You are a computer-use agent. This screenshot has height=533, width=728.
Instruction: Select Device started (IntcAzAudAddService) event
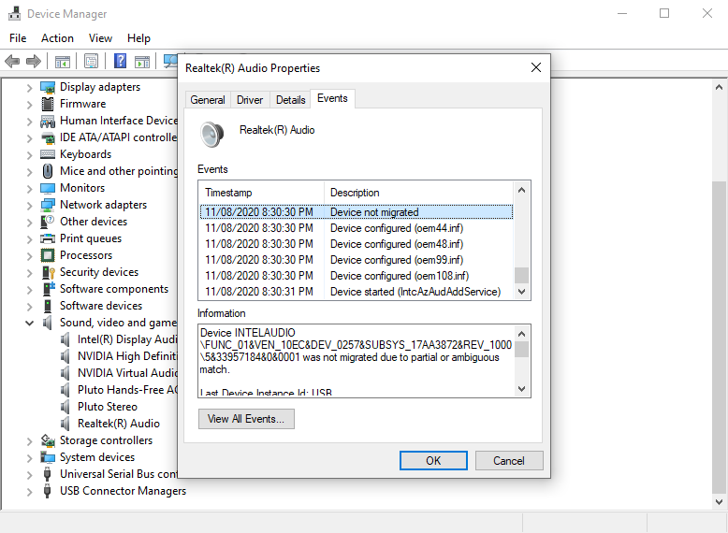(x=357, y=292)
